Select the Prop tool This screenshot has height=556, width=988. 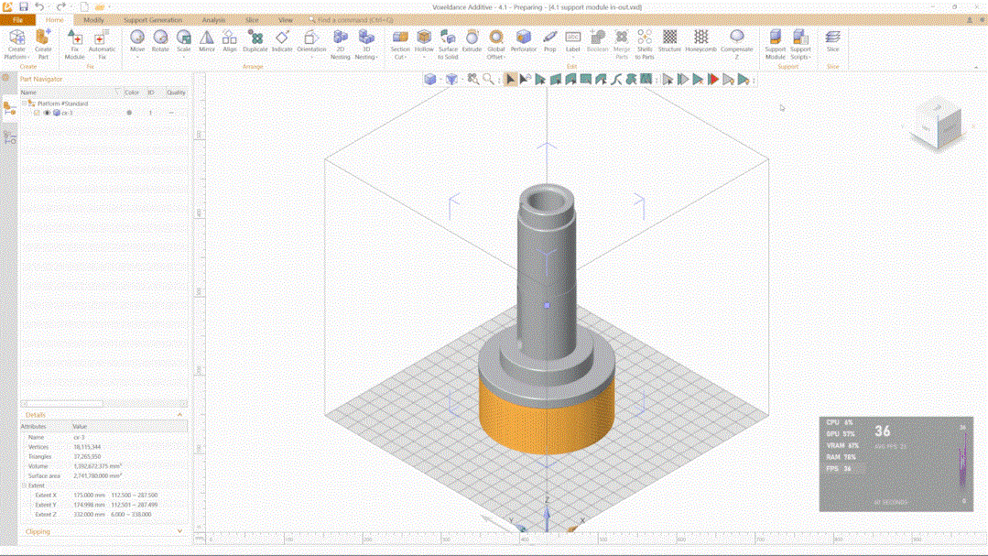pos(550,41)
